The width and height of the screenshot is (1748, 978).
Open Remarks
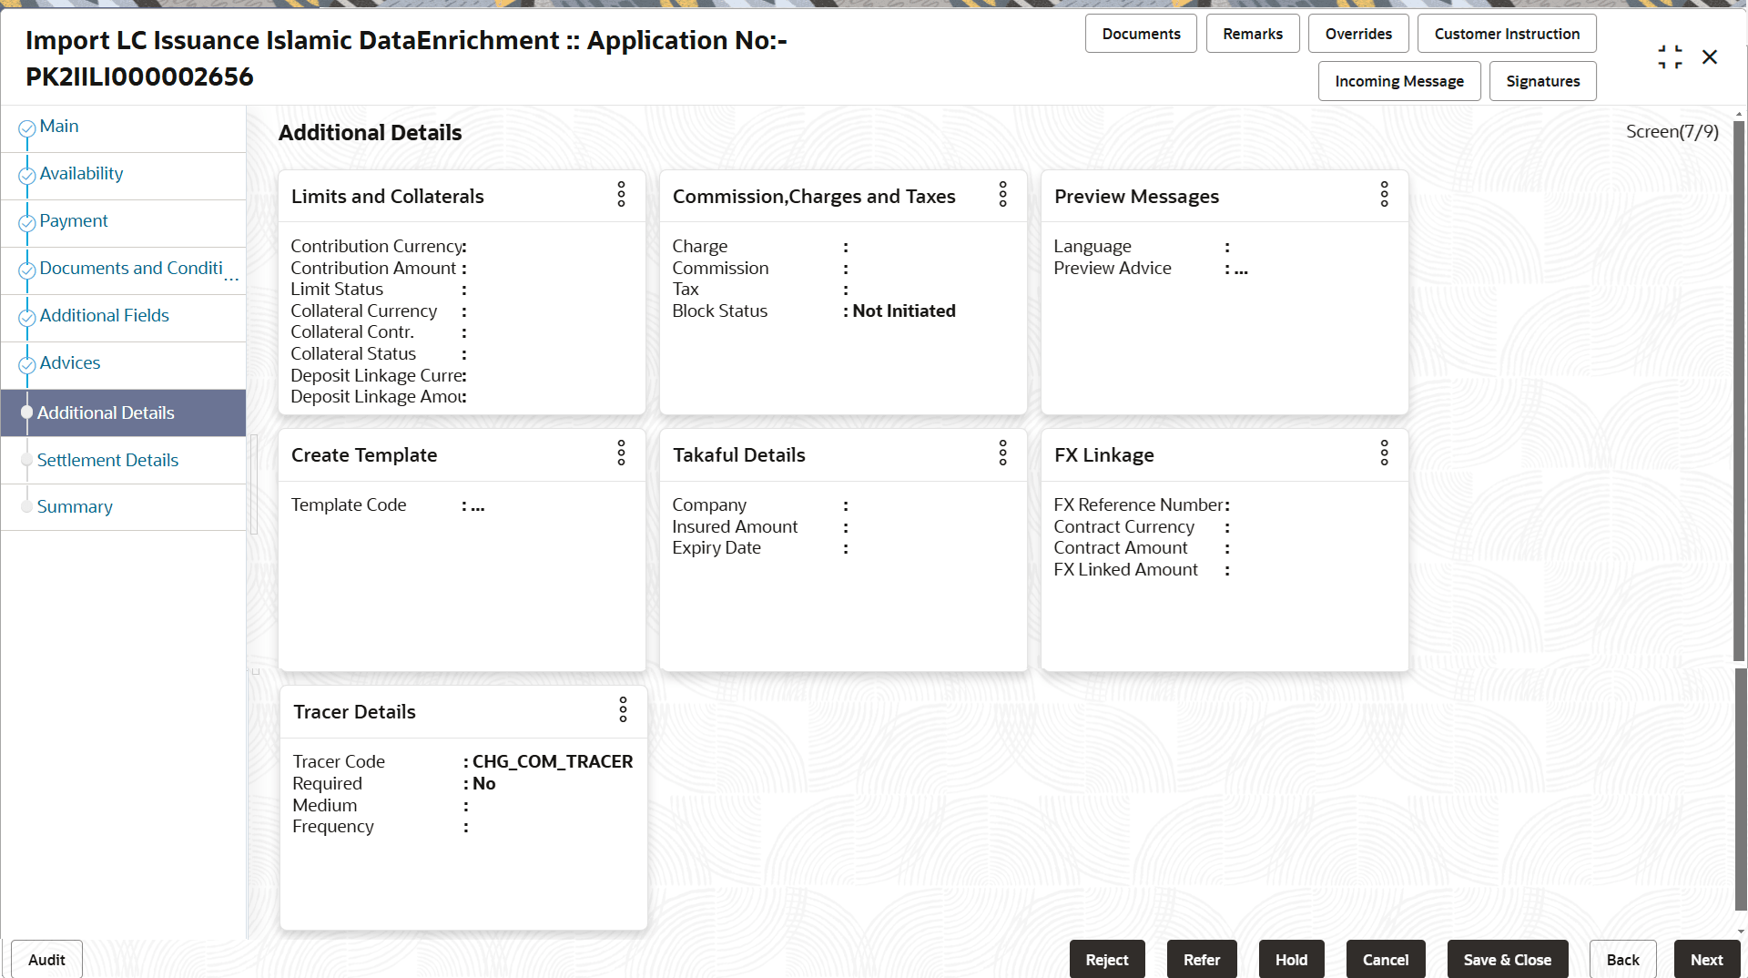click(x=1253, y=34)
